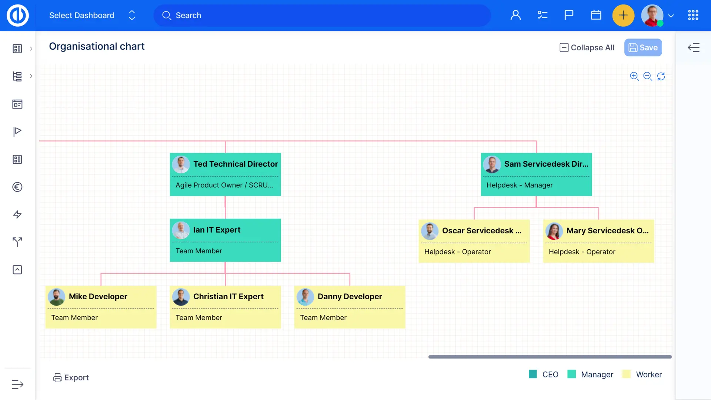The height and width of the screenshot is (400, 711).
Task: Click the lightning bolt sidebar icon
Action: (17, 214)
